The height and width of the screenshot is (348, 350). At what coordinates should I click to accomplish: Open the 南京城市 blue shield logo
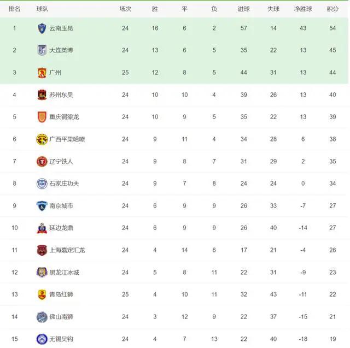[42, 206]
